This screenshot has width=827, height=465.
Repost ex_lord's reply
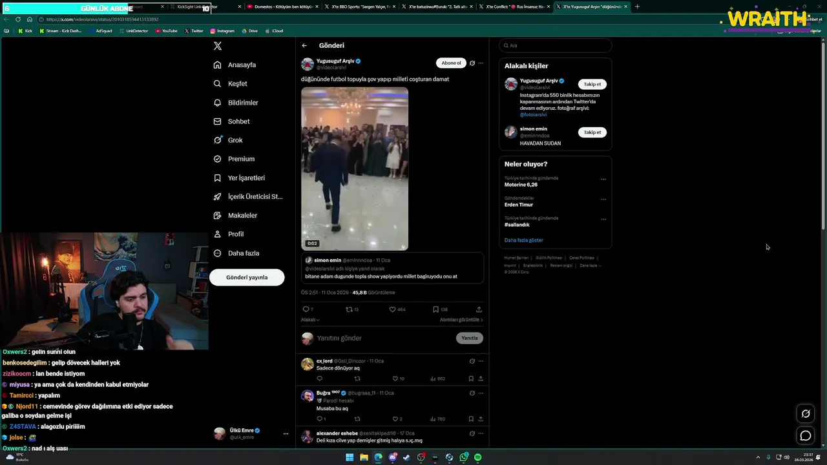(357, 378)
